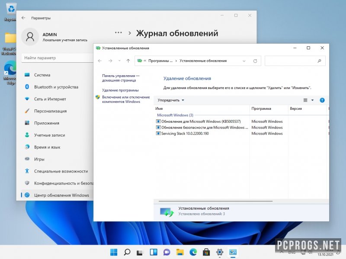Expand the address bar history dropdown
Screen dimensions: 346x259
[x=244, y=61]
